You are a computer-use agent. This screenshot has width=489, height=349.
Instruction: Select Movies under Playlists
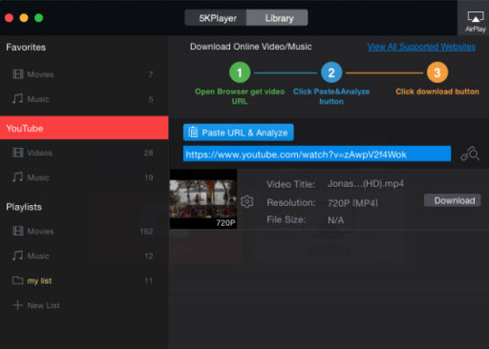(84, 231)
